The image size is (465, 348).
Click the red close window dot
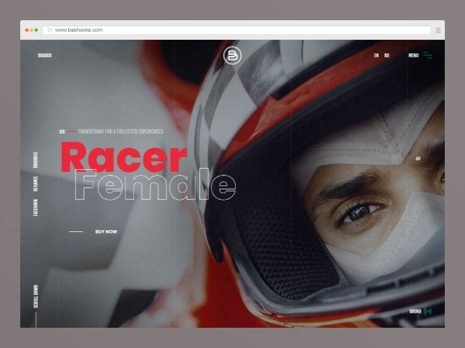(x=27, y=30)
